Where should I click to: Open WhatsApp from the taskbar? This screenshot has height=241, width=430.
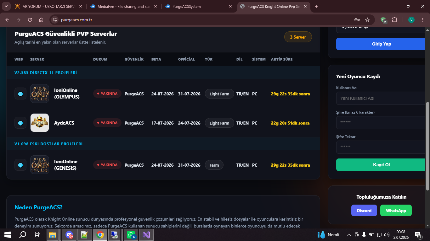(131, 235)
